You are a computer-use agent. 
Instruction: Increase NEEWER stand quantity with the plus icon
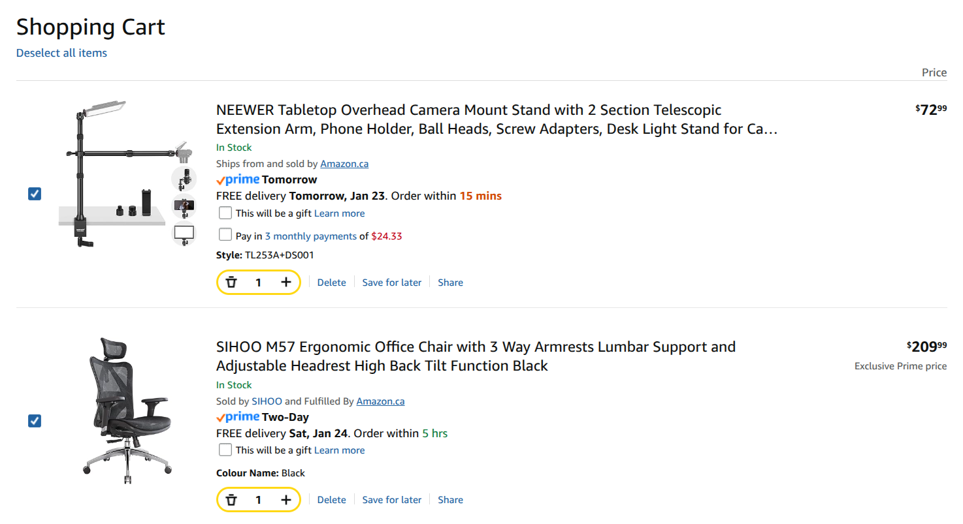286,282
